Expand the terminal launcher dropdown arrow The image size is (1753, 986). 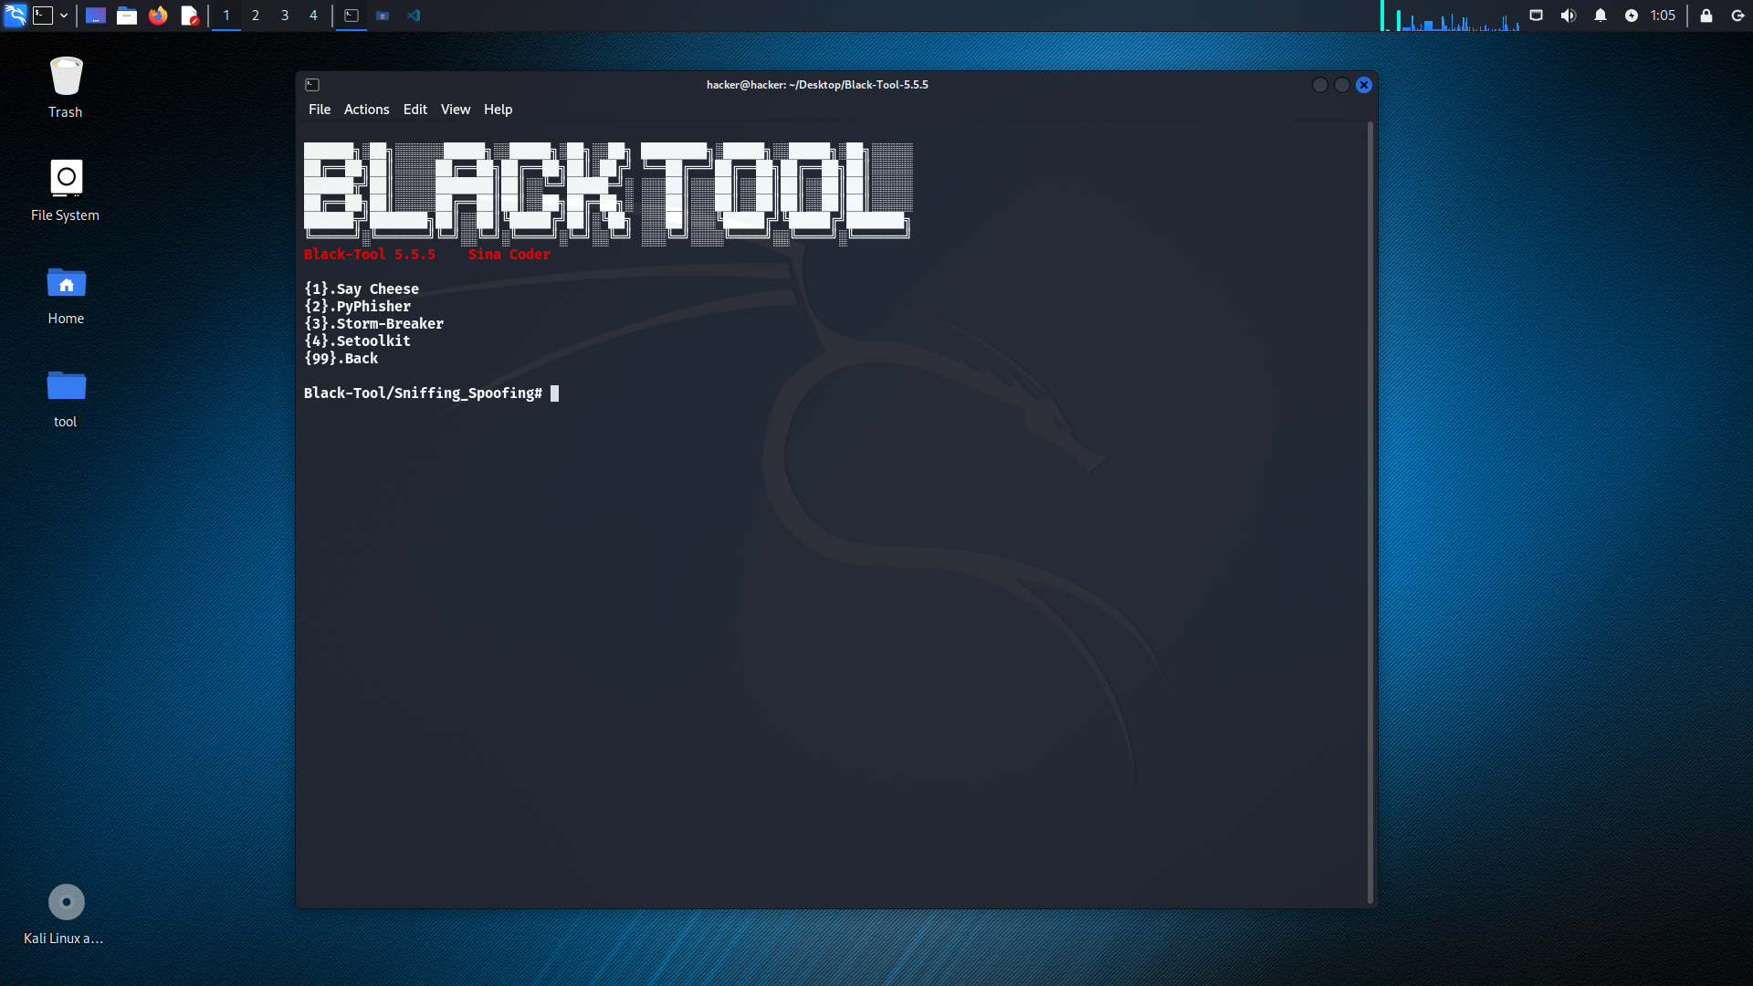click(x=64, y=16)
